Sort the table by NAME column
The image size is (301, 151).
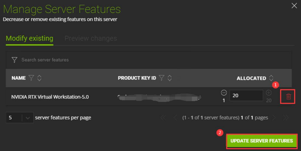(39, 78)
